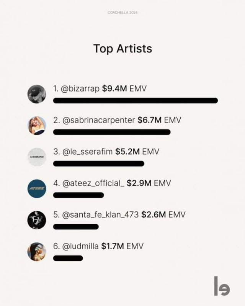Click bizarrap's $9.4M EMV bar
This screenshot has height=306, width=245.
pos(135,101)
